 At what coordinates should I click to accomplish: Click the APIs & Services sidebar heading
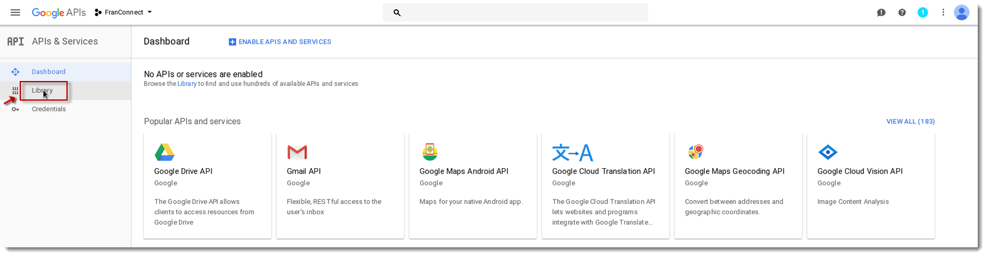(x=65, y=41)
